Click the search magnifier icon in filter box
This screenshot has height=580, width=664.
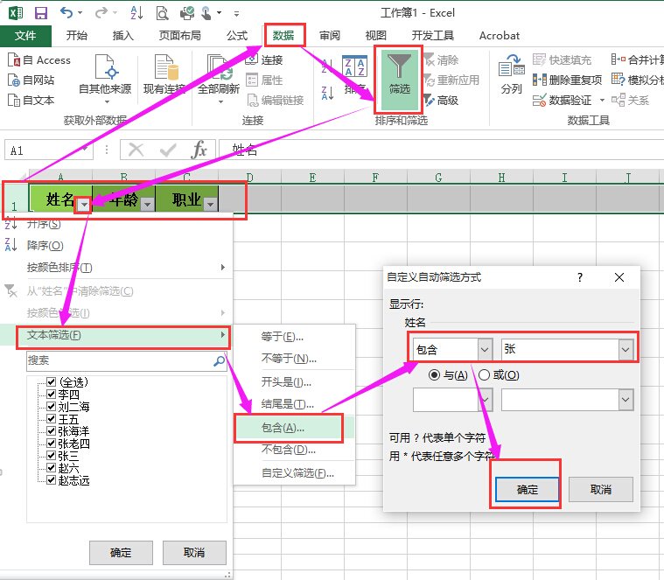(x=219, y=360)
